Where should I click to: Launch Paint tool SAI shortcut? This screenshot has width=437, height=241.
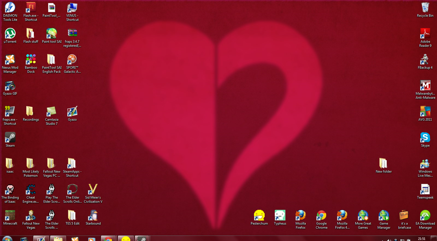pyautogui.click(x=52, y=36)
